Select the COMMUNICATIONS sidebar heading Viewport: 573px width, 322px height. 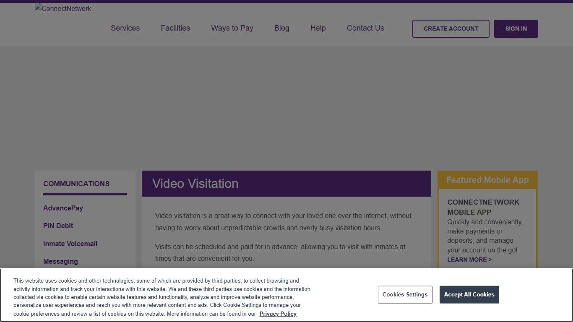click(x=76, y=184)
